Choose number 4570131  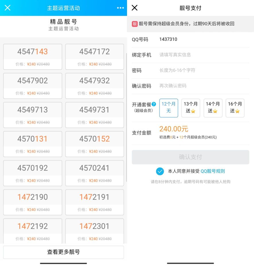coord(33,144)
